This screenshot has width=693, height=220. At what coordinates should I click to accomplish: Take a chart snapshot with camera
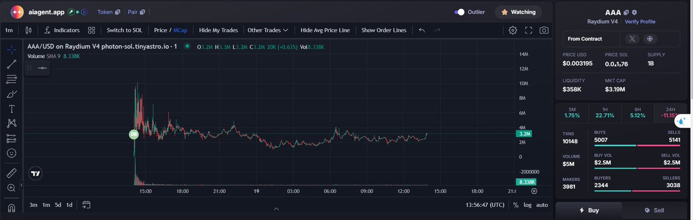(x=544, y=30)
